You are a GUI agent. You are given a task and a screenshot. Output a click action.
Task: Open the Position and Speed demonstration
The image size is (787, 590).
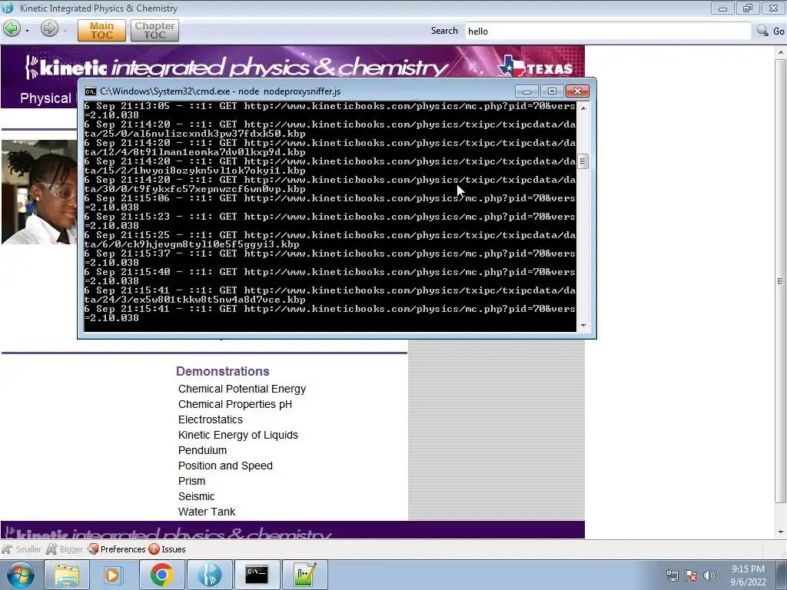(x=225, y=466)
